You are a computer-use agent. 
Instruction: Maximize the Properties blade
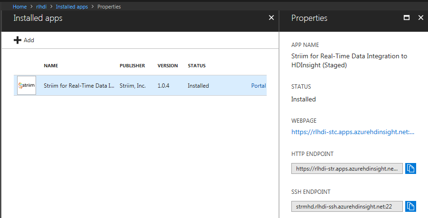pyautogui.click(x=407, y=18)
